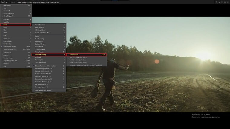Open Video Processing Settings...
This screenshot has width=230, height=129.
click(49, 91)
